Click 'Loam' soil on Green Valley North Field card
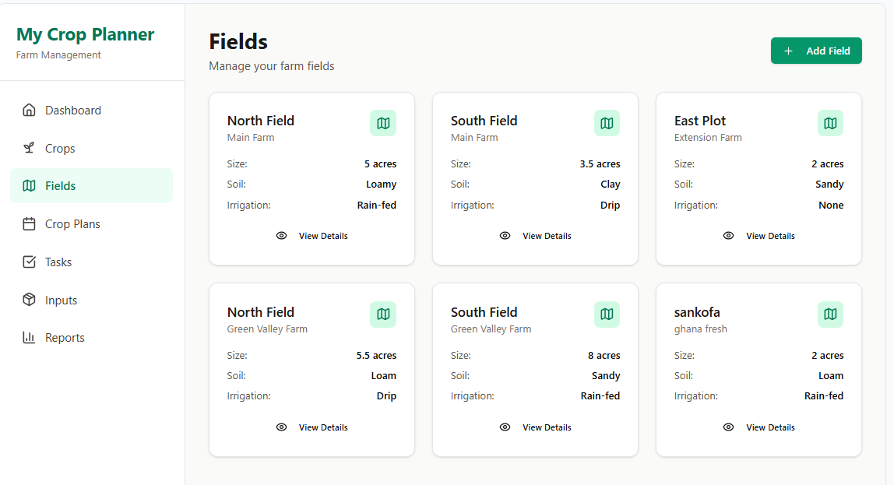Viewport: 894px width, 485px height. click(384, 376)
